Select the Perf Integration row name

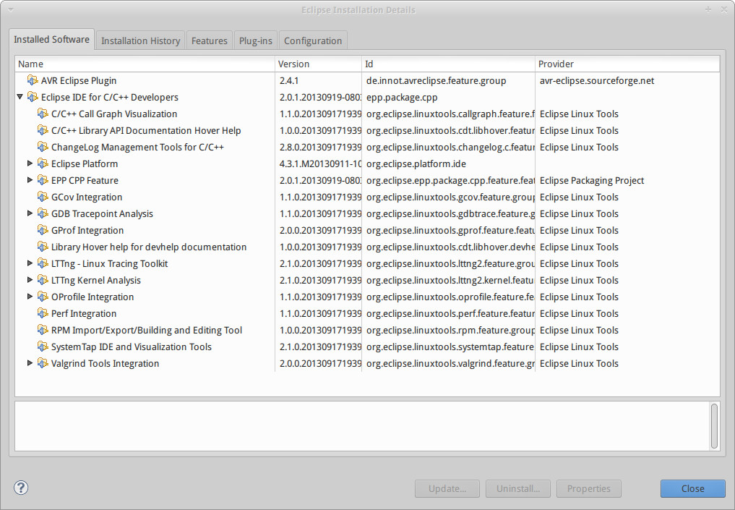[84, 313]
